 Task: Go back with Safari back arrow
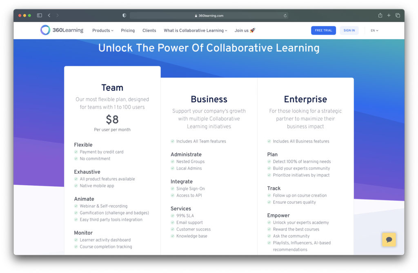pos(49,16)
